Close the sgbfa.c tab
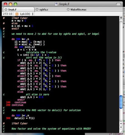This screenshot has height=135, width=125. pyautogui.click(x=37, y=9)
